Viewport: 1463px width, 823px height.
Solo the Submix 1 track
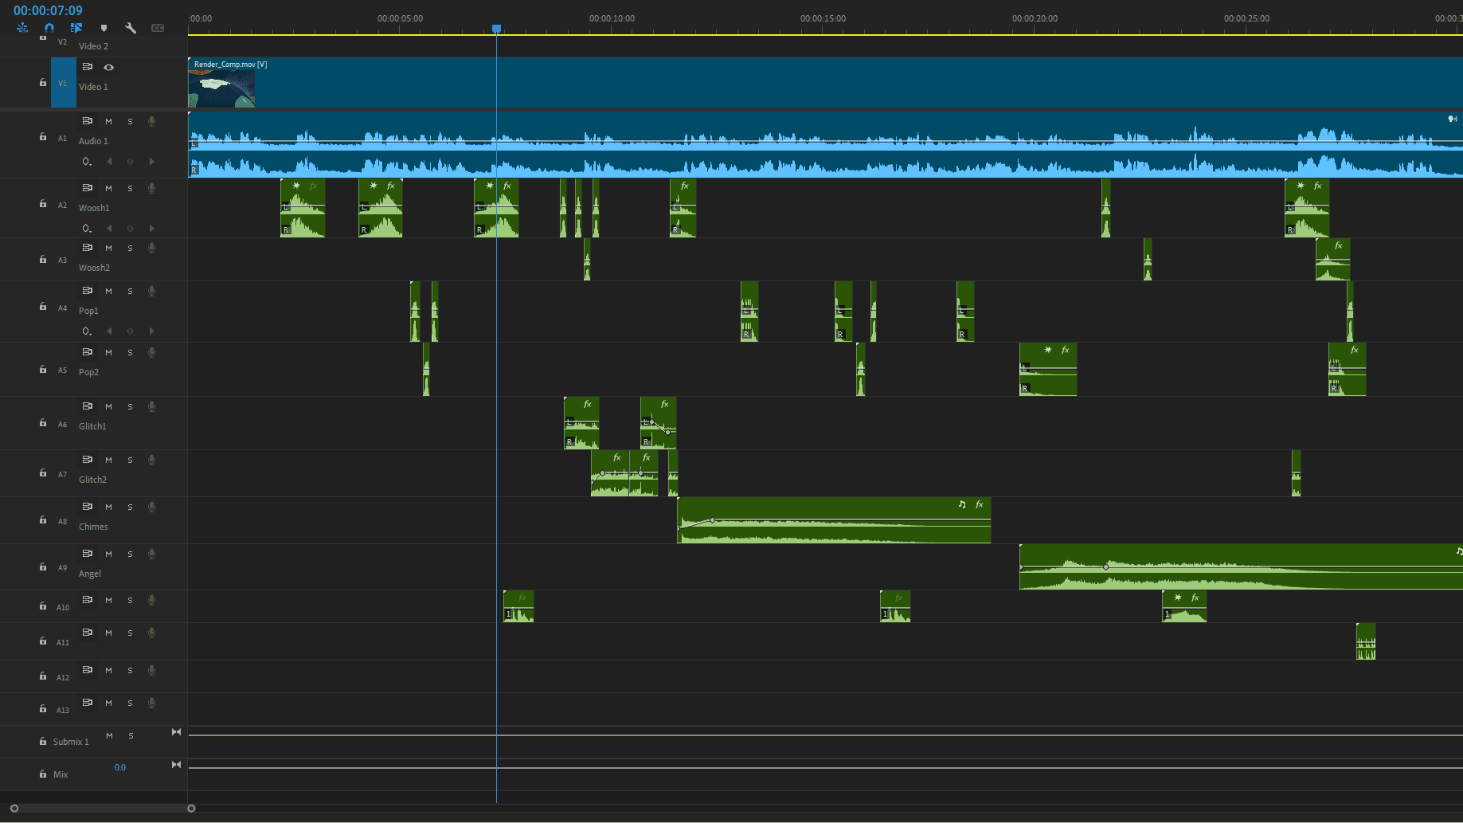[x=131, y=735]
